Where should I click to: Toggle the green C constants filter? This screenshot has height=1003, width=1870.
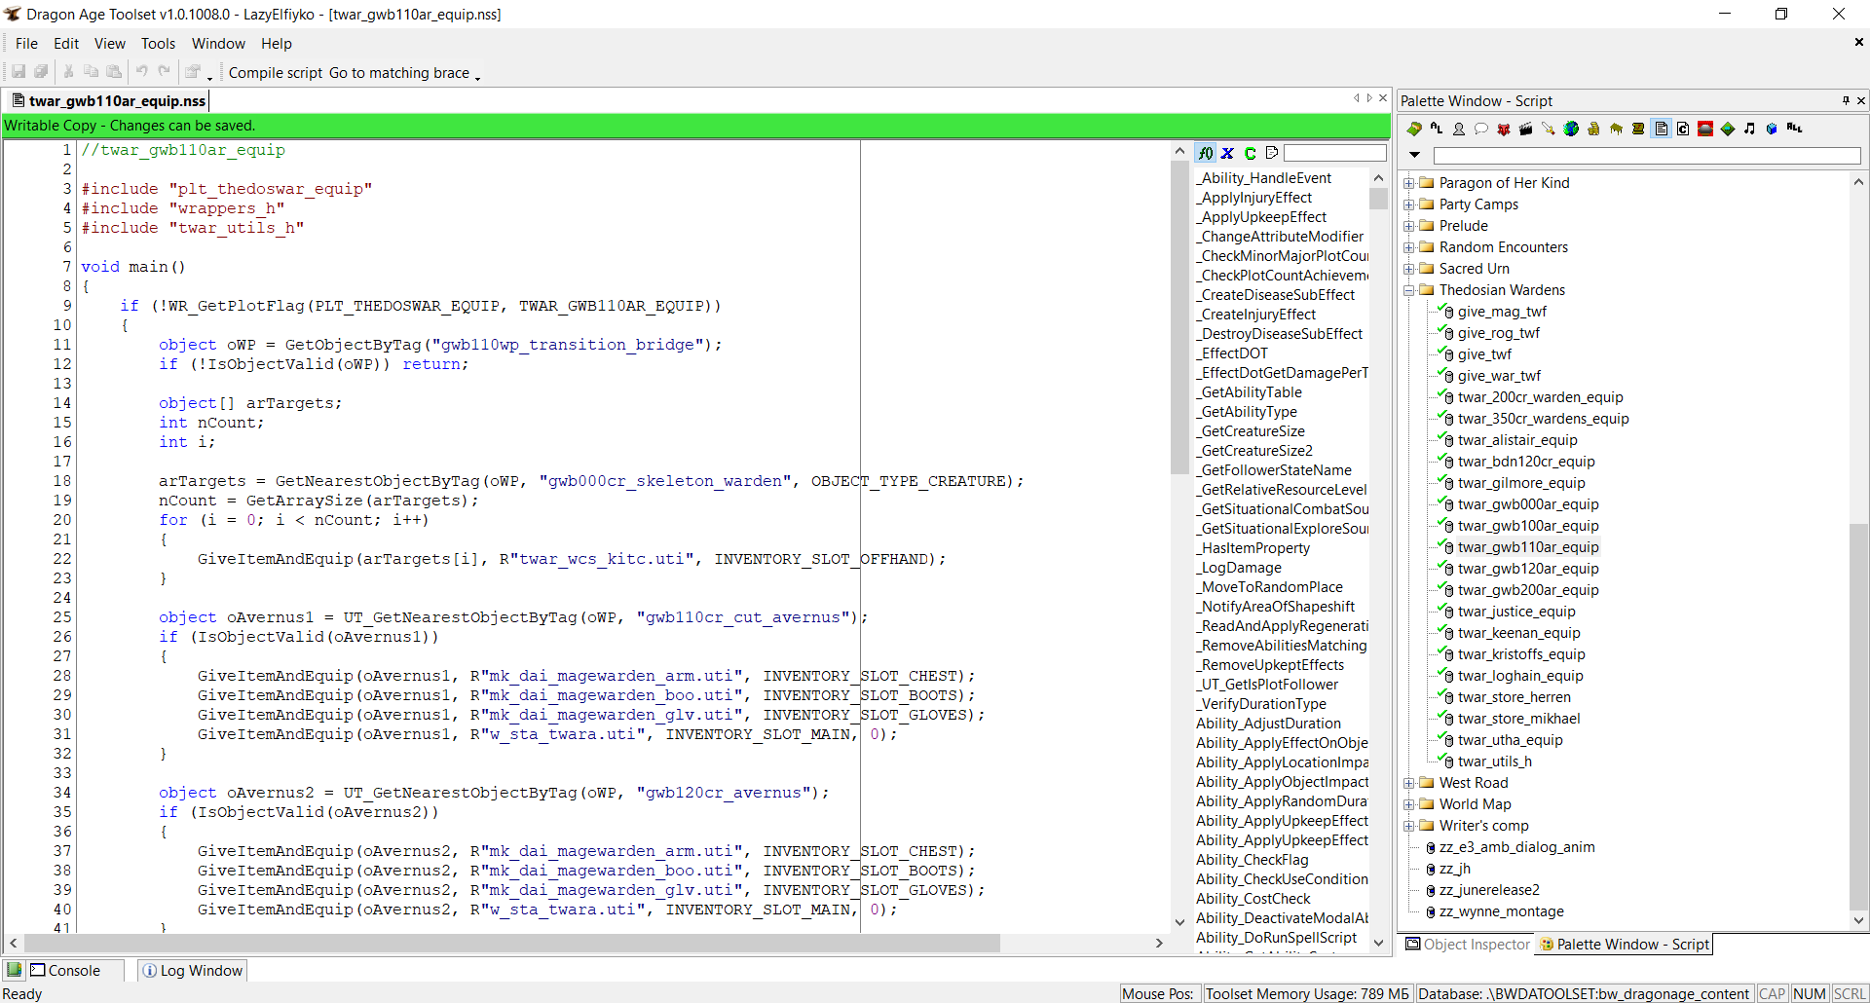click(x=1251, y=153)
